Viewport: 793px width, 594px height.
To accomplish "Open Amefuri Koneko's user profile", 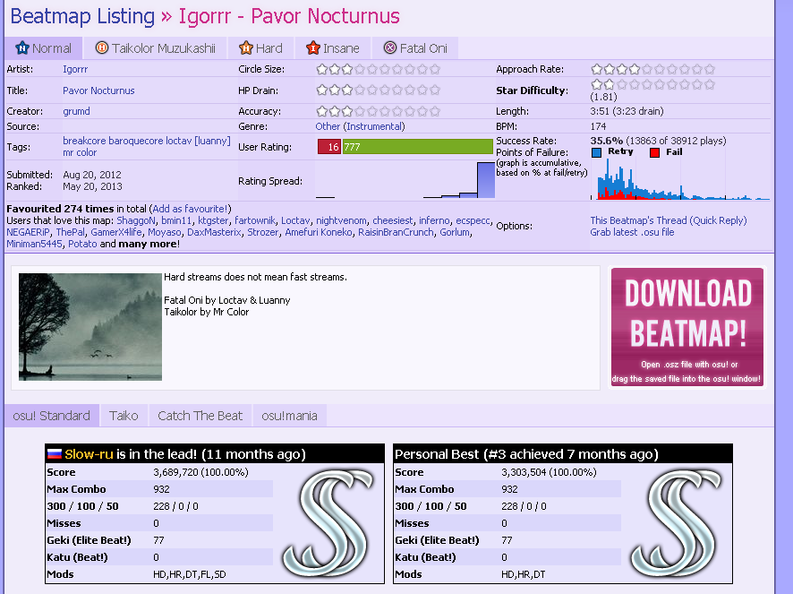I will click(x=319, y=232).
